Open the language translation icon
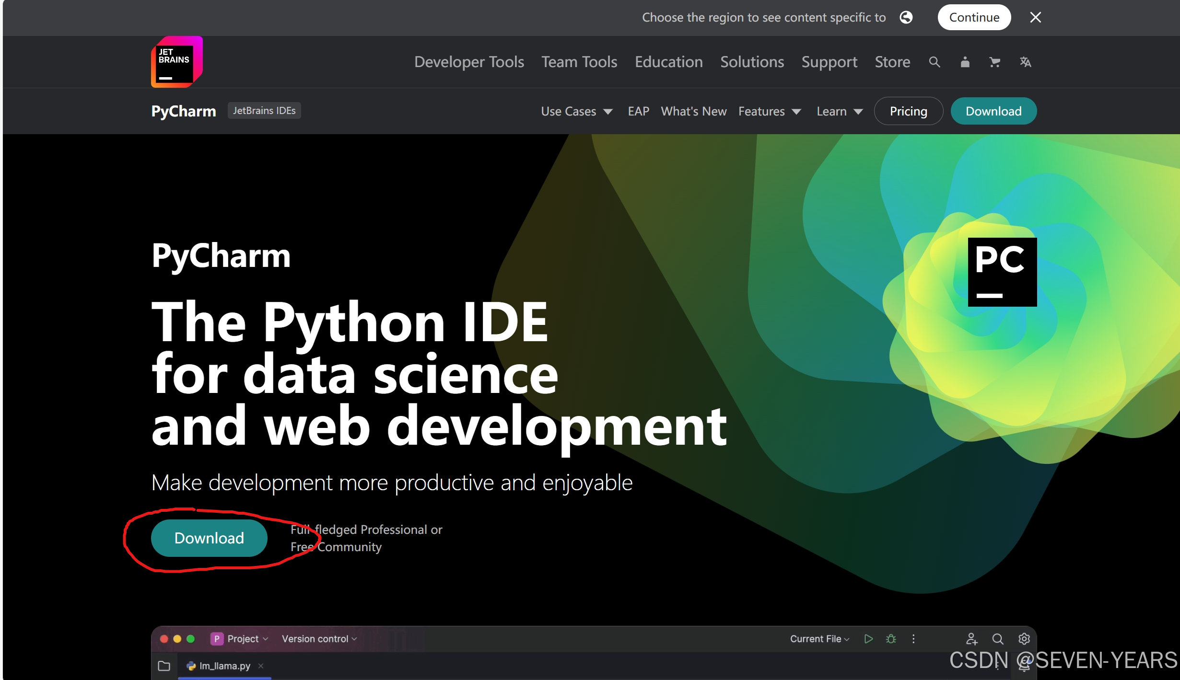The height and width of the screenshot is (680, 1180). (x=1025, y=62)
